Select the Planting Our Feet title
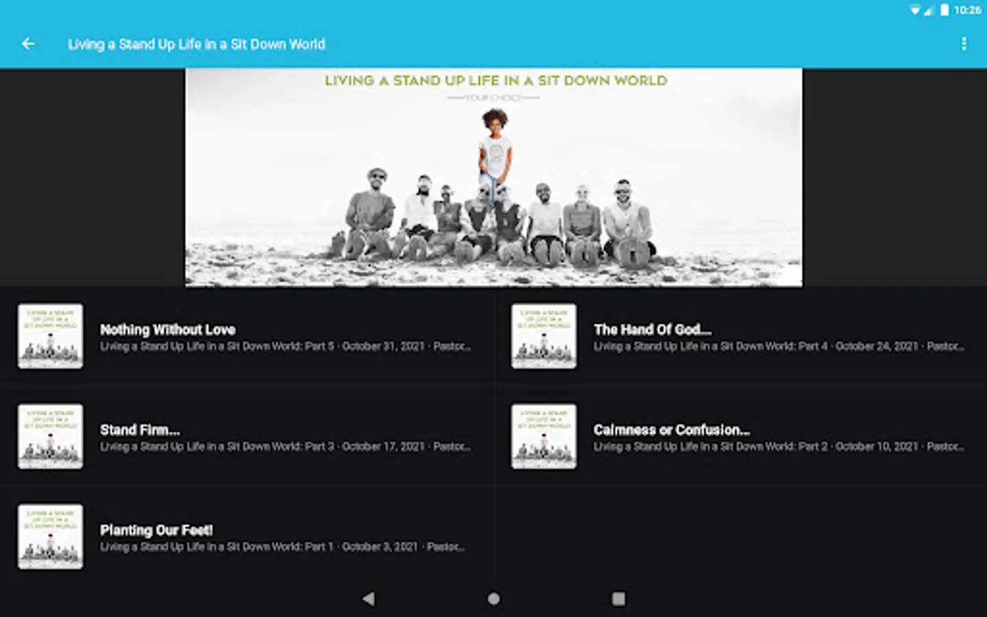 (x=156, y=530)
